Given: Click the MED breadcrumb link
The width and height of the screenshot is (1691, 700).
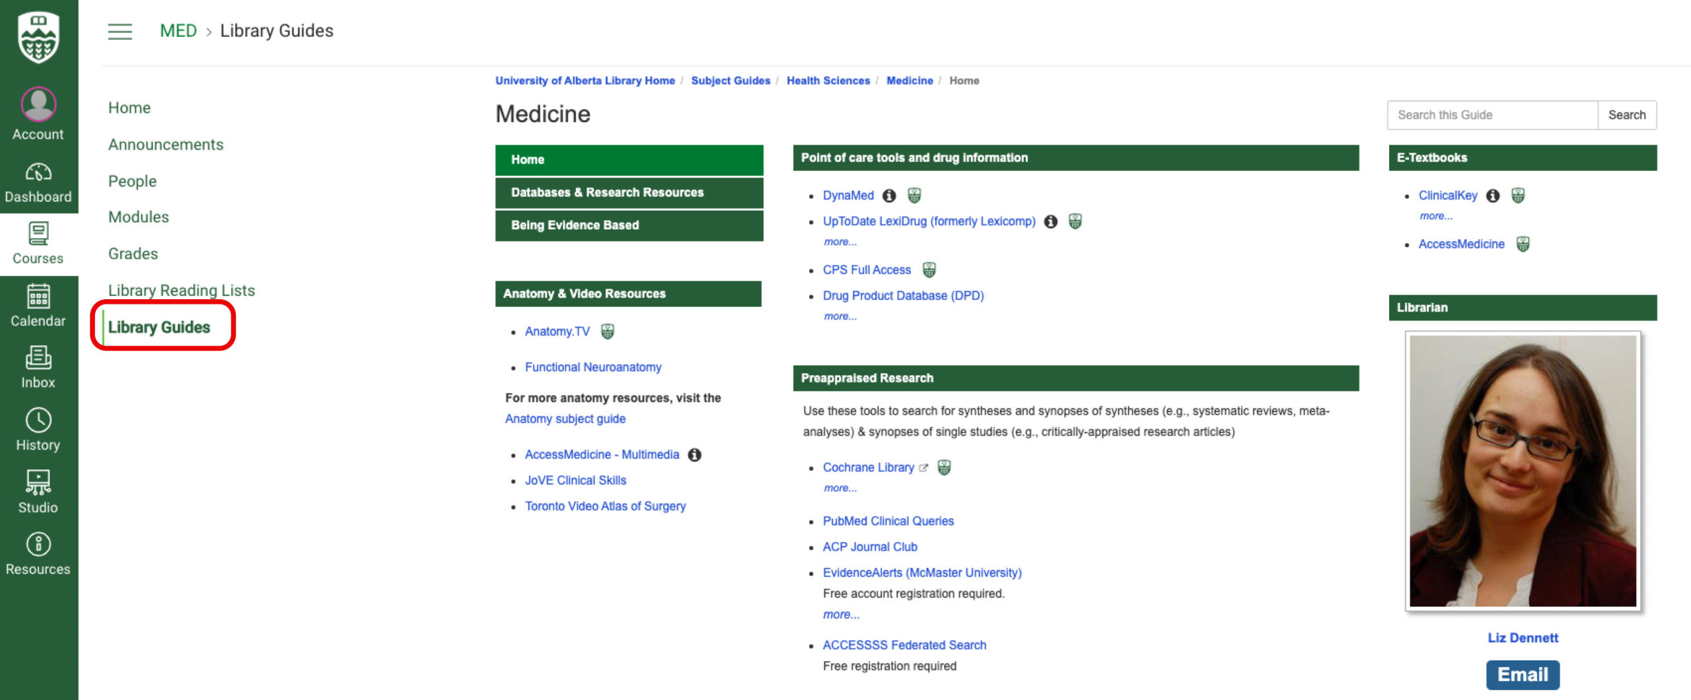Looking at the screenshot, I should (178, 31).
